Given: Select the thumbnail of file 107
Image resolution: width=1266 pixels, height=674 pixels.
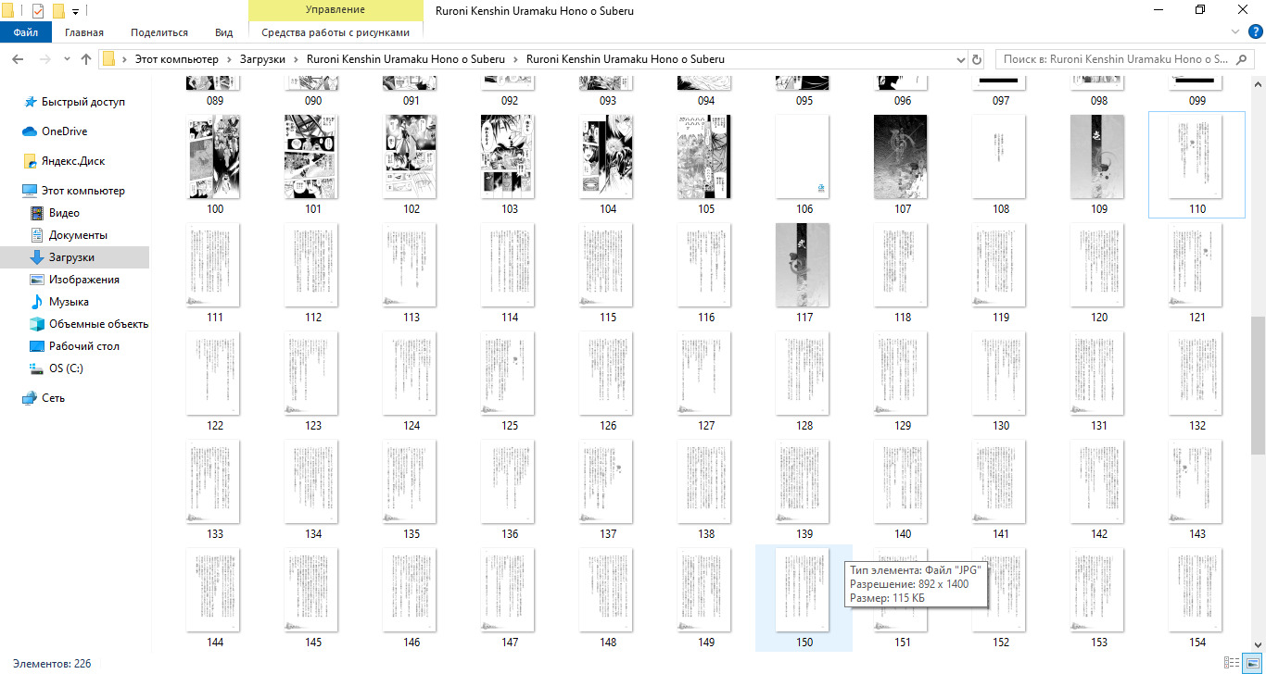Looking at the screenshot, I should coord(903,156).
